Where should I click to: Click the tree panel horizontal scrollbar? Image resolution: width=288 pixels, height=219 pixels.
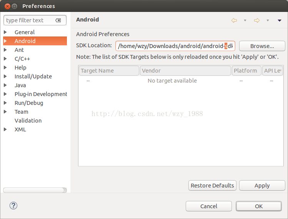click(x=35, y=190)
